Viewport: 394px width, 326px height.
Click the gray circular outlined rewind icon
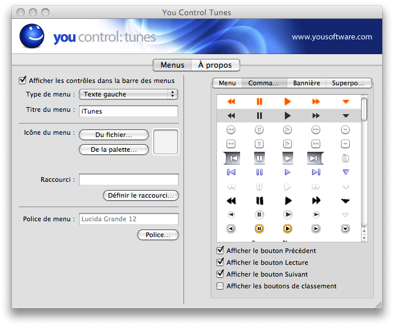pyautogui.click(x=231, y=130)
